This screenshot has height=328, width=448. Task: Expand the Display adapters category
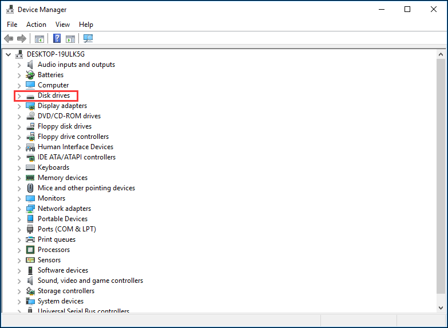(x=19, y=106)
